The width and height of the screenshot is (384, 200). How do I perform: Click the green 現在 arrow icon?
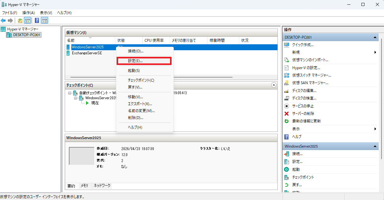[88, 103]
